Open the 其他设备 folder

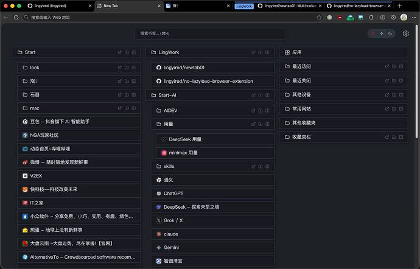343,94
